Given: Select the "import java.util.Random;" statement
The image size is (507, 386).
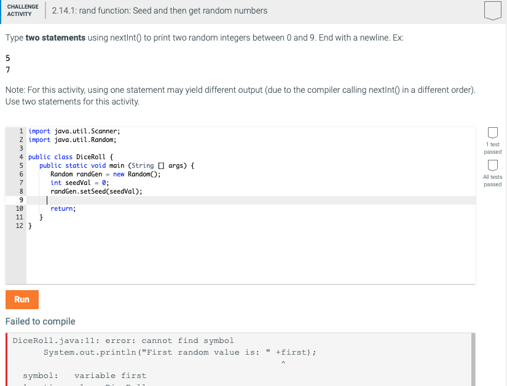Looking at the screenshot, I should pyautogui.click(x=74, y=140).
